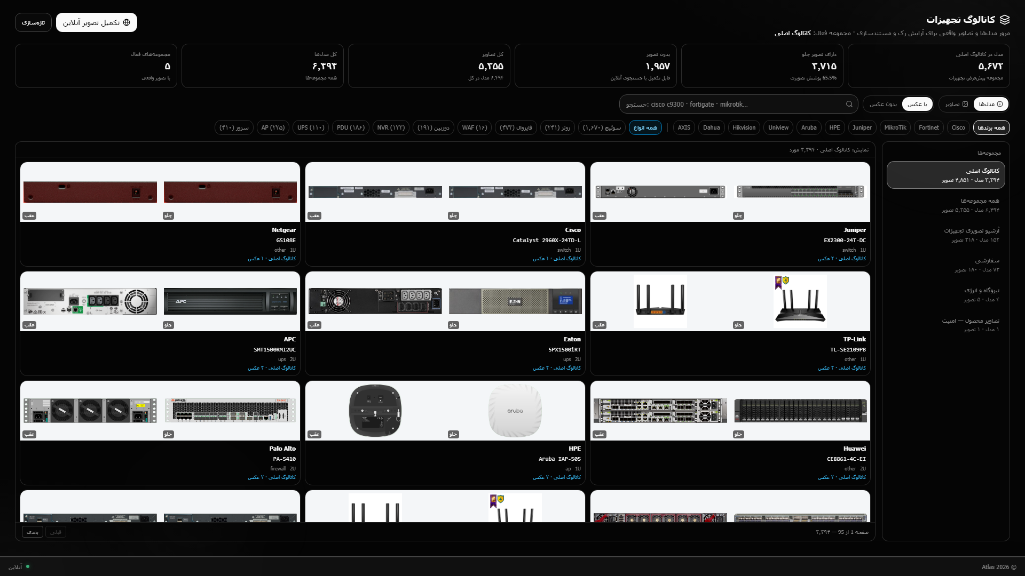The height and width of the screenshot is (576, 1025).
Task: Open the Juniper EX2300-24T-DC front thumbnail
Action: click(800, 192)
